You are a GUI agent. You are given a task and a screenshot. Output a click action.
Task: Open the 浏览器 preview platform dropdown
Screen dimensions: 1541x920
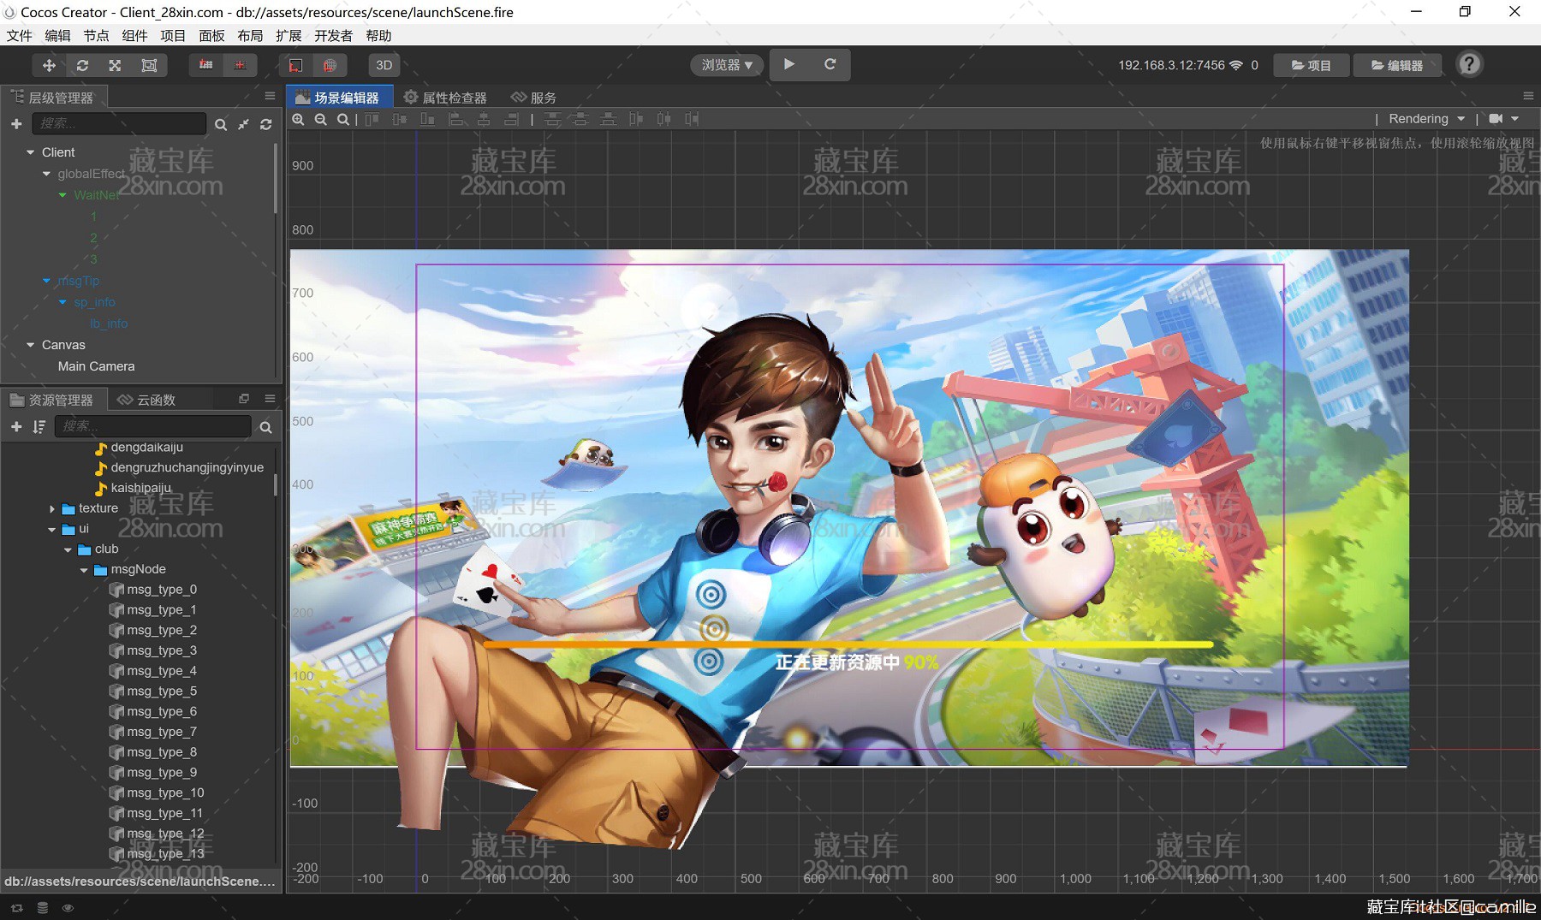(726, 65)
